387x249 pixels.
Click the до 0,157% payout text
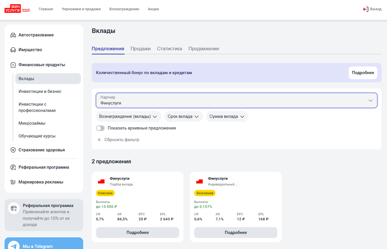click(x=203, y=207)
